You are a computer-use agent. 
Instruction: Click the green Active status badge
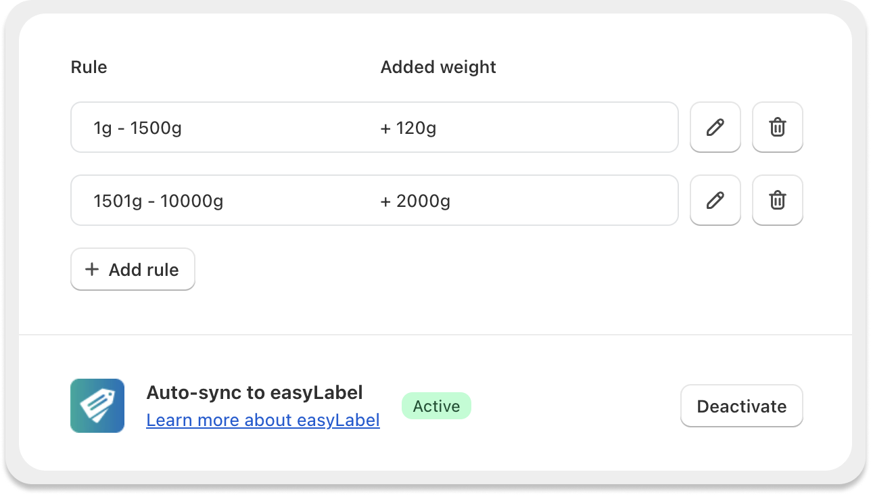[x=436, y=406]
